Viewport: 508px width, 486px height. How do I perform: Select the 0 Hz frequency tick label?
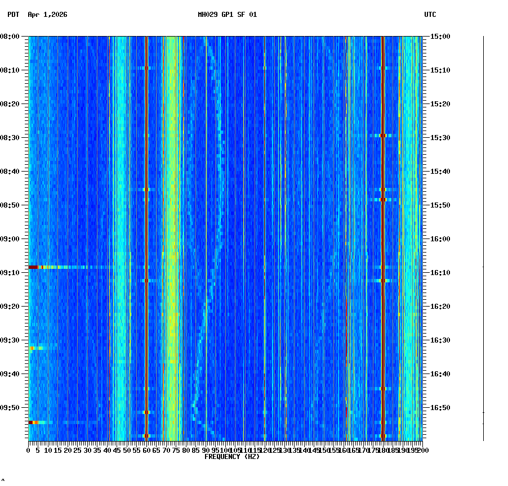(x=26, y=450)
